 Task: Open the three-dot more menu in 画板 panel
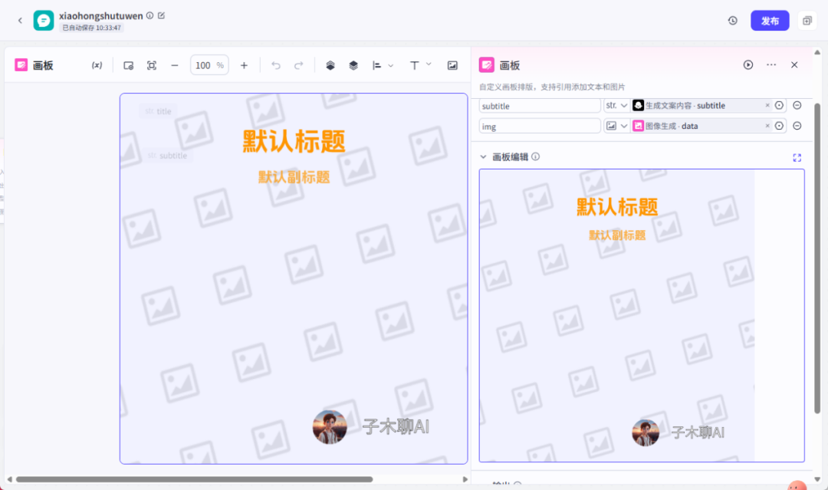click(771, 64)
